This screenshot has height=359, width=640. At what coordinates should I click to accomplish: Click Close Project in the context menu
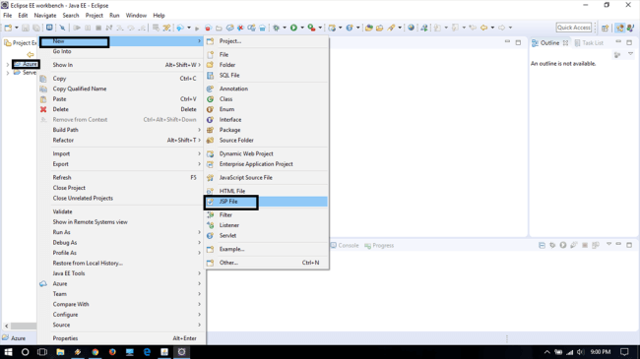(x=121, y=188)
